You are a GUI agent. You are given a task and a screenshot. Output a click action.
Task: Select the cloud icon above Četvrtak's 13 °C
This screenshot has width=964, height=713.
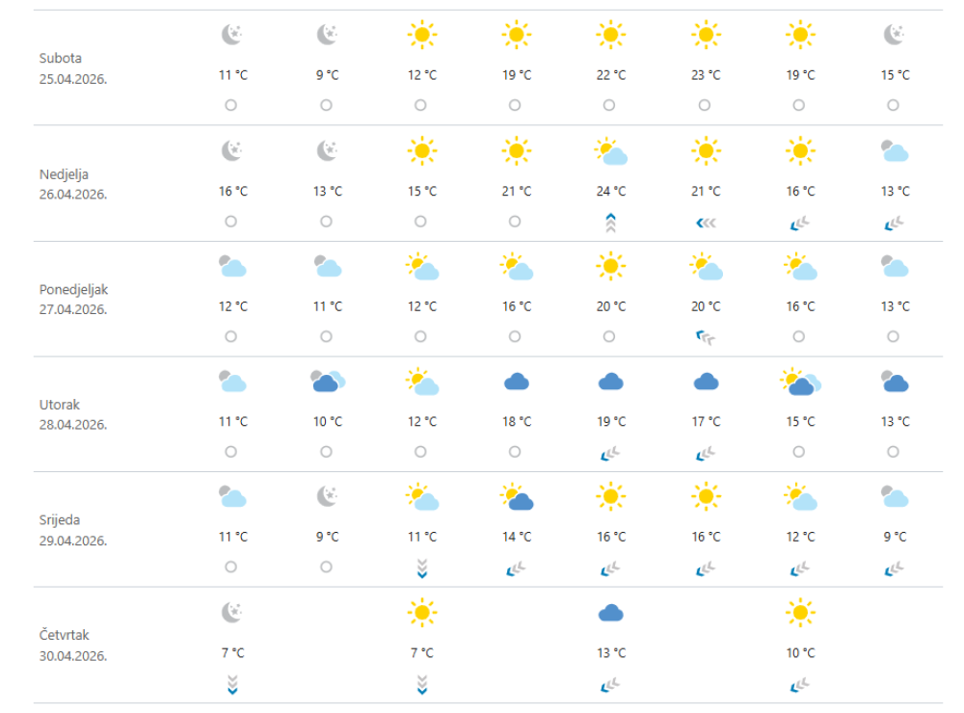611,613
